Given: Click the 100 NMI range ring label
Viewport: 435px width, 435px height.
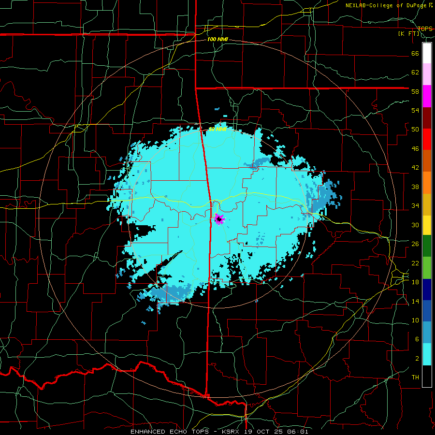Looking at the screenshot, I should pyautogui.click(x=217, y=40).
